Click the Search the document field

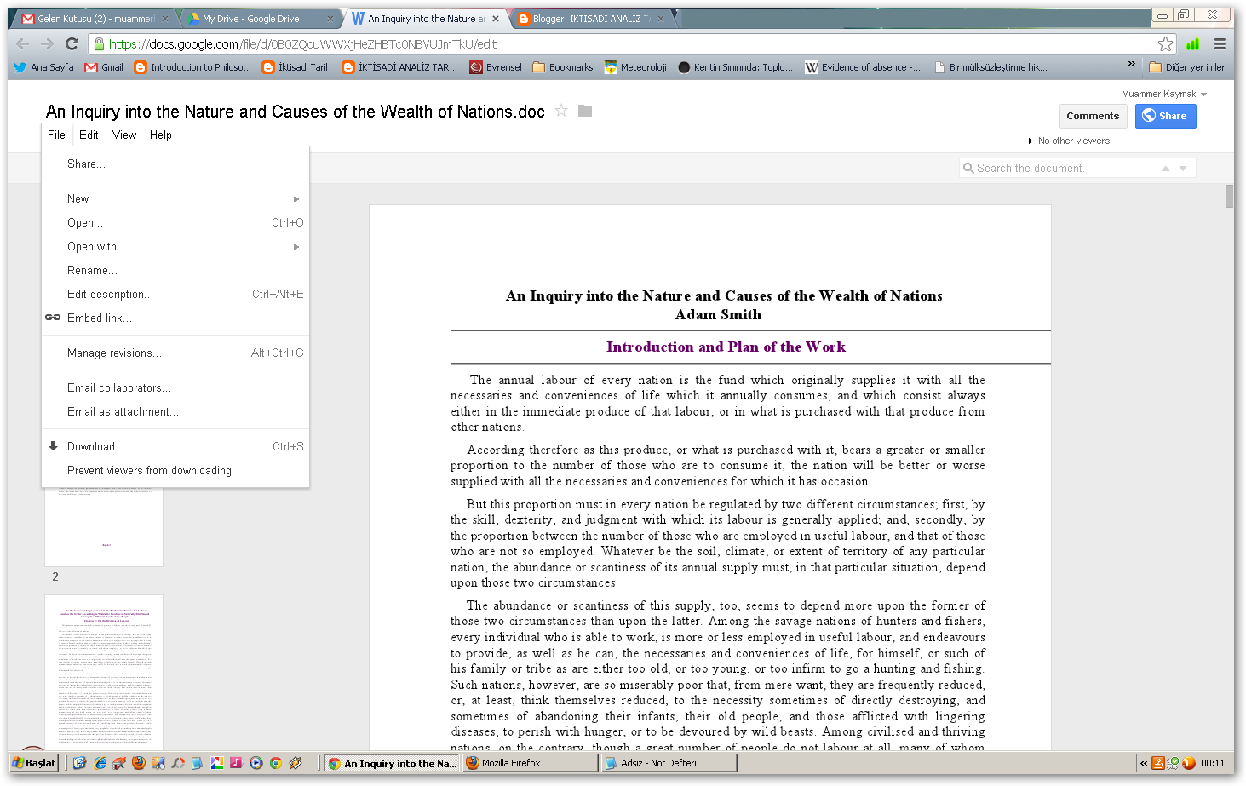pos(1077,169)
